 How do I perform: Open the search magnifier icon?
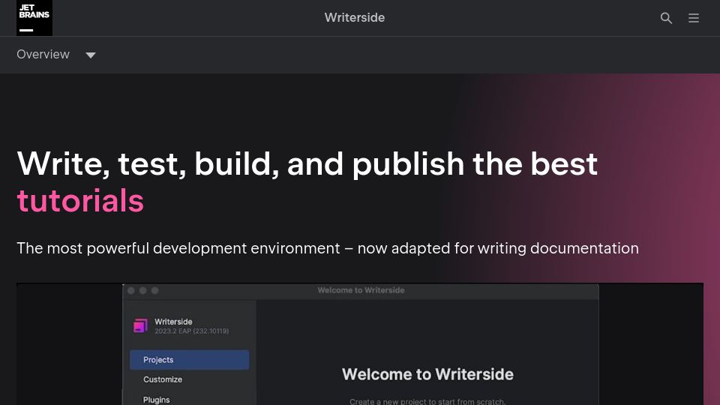[666, 18]
